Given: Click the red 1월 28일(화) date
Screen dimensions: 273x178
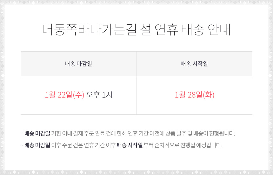Looking at the screenshot, I should click(195, 95).
